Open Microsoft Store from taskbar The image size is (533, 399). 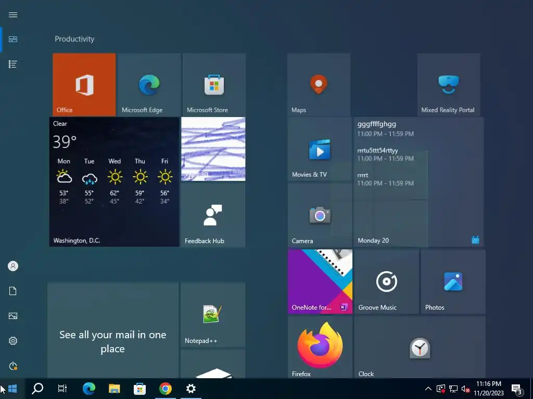[x=139, y=389]
